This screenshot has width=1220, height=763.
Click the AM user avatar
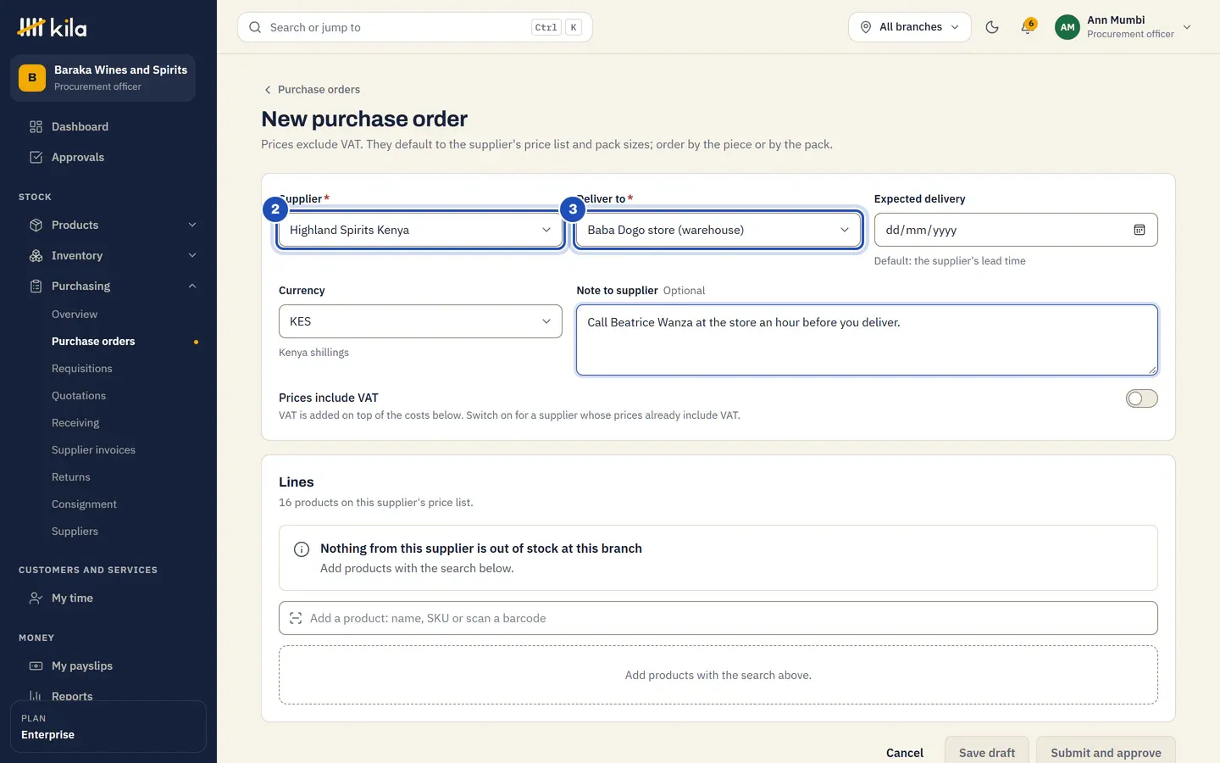coord(1067,27)
